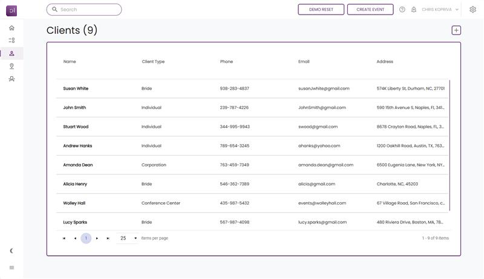Image resolution: width=484 pixels, height=279 pixels.
Task: Click email alicia@gmail.com
Action: (x=316, y=184)
